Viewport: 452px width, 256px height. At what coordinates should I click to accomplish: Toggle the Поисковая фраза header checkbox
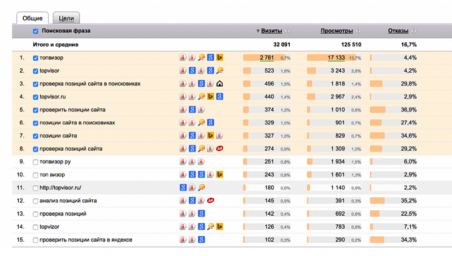[36, 31]
